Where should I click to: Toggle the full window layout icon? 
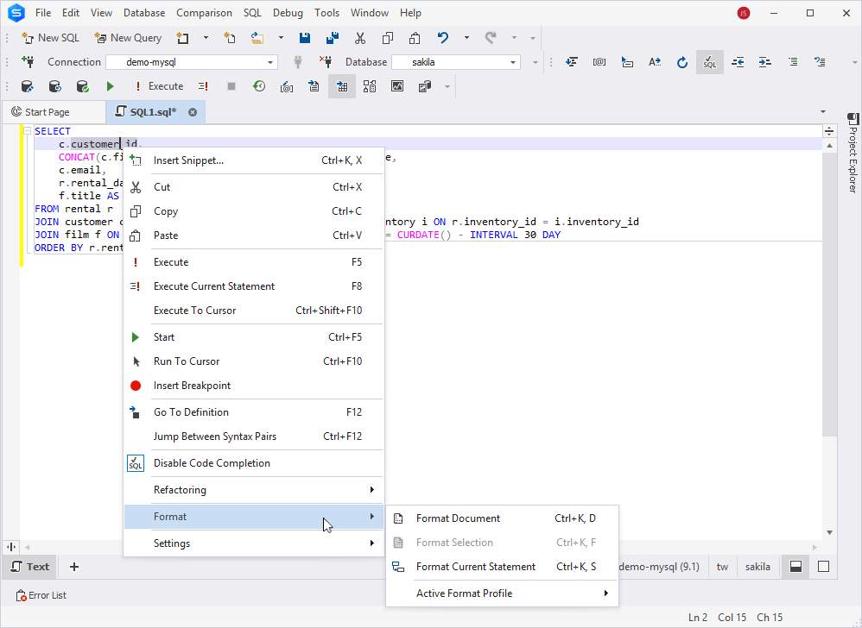tap(823, 567)
